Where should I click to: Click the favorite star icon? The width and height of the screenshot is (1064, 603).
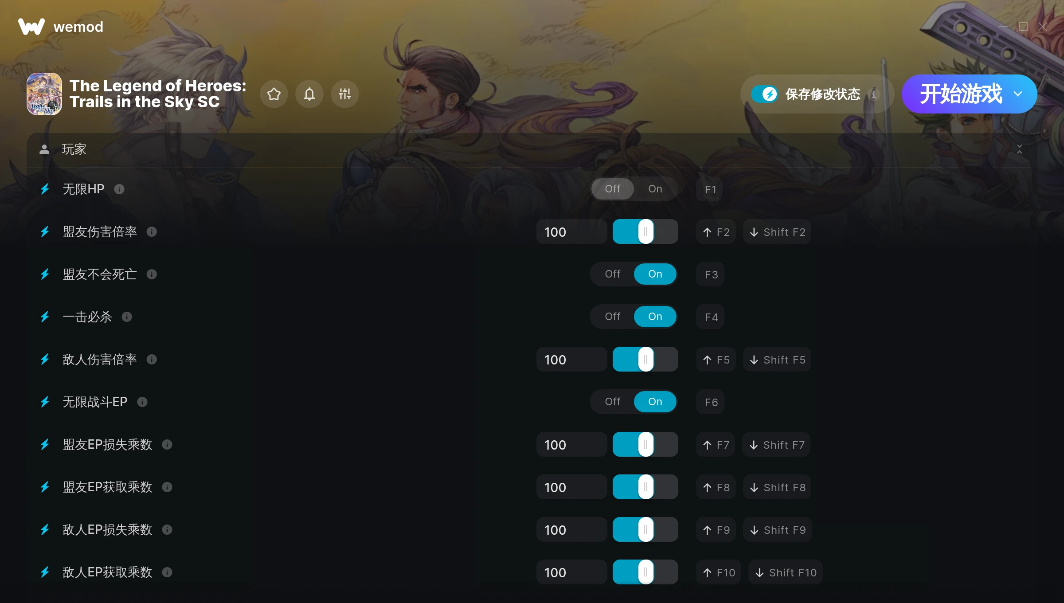pos(274,94)
